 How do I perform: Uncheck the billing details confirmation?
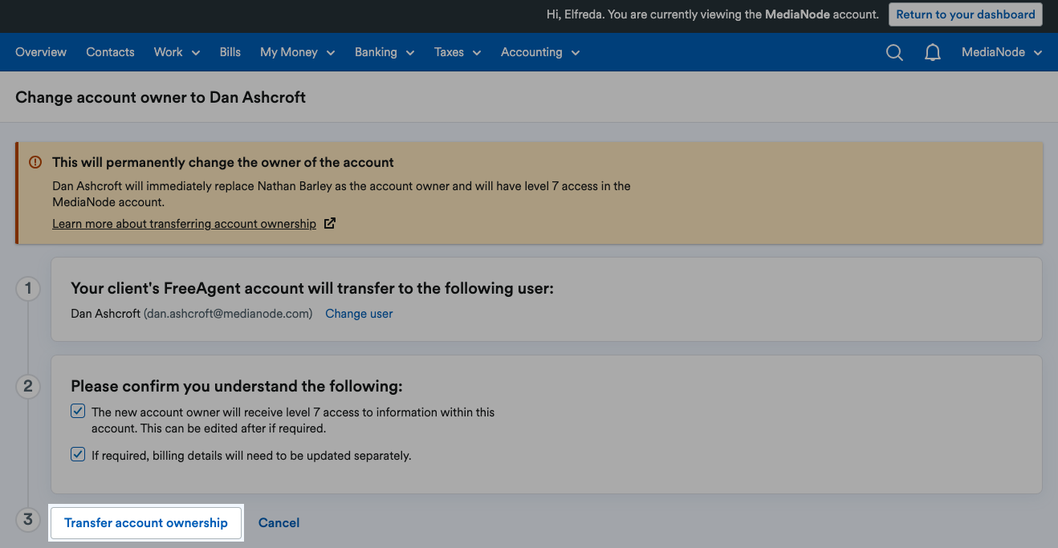click(77, 453)
